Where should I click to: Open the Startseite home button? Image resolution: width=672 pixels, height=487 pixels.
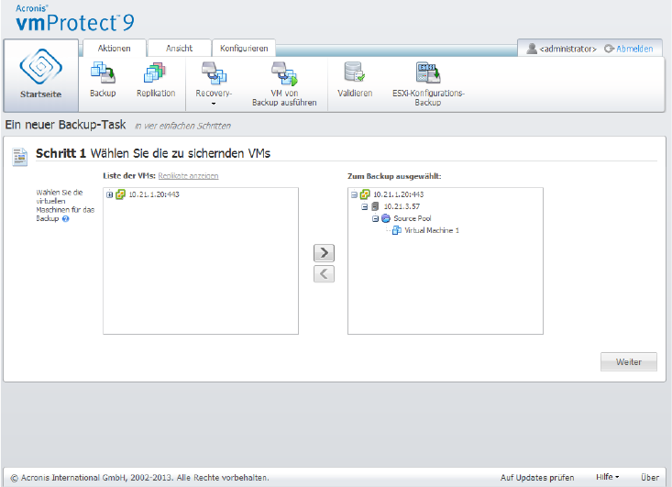(x=40, y=75)
